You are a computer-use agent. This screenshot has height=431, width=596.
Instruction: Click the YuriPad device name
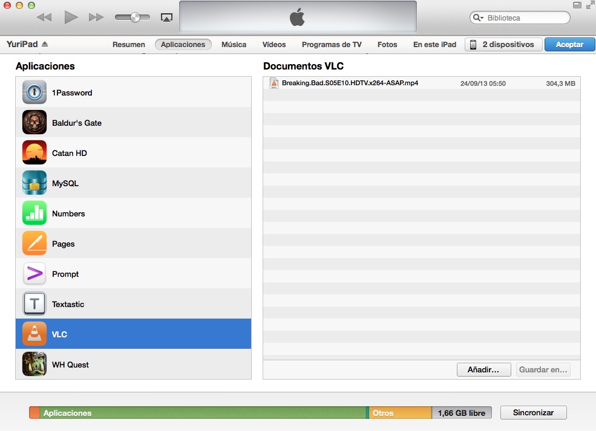(22, 44)
